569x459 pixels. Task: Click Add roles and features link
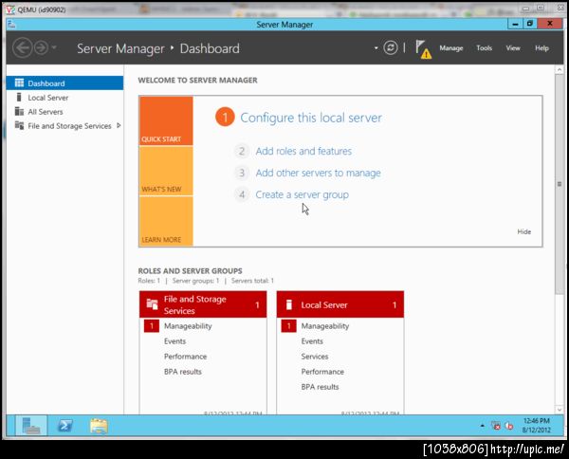tap(303, 151)
